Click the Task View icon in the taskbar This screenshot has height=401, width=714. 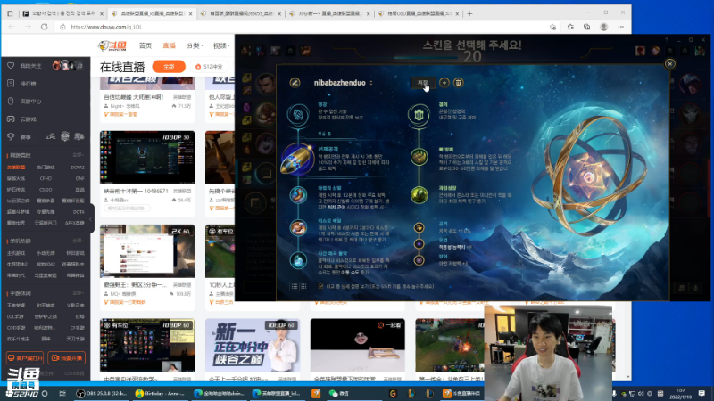click(62, 393)
